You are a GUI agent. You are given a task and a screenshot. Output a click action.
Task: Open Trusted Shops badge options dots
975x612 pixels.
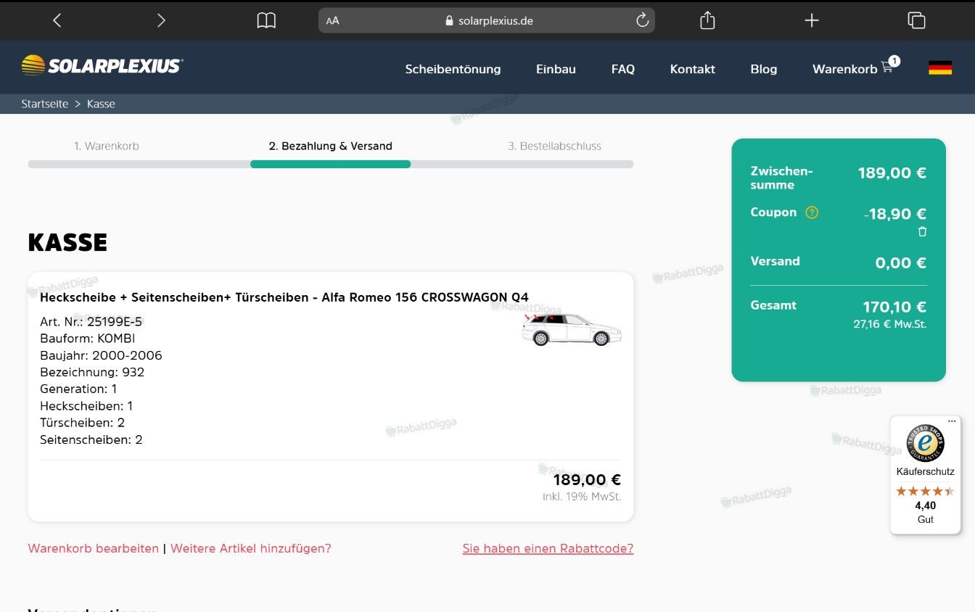coord(952,421)
